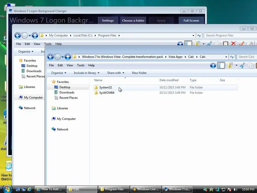Image resolution: width=257 pixels, height=193 pixels.
Task: Select My Computer in the Calc window sidebar
Action: [x=66, y=119]
